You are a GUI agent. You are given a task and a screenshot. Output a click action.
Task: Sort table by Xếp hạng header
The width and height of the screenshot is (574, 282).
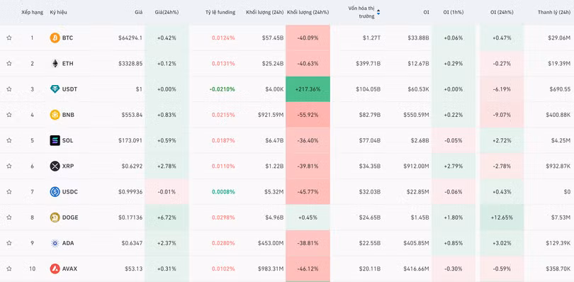(x=32, y=12)
